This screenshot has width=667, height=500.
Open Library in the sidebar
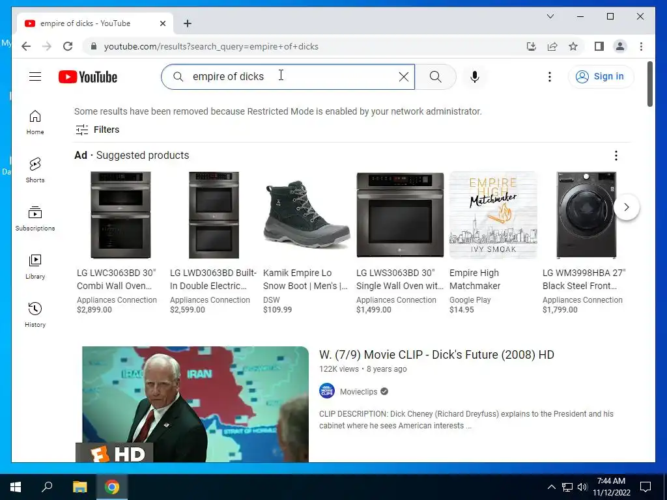(x=35, y=266)
